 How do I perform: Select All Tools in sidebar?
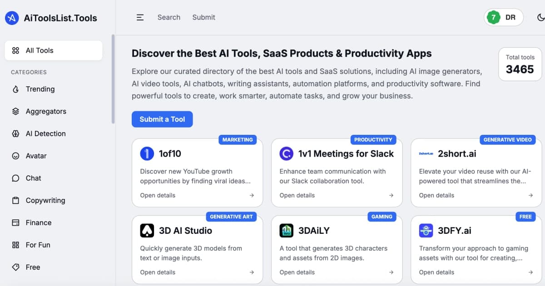click(54, 50)
